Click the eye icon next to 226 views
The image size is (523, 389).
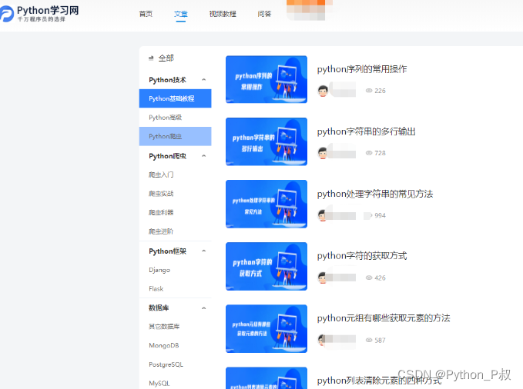pos(369,91)
